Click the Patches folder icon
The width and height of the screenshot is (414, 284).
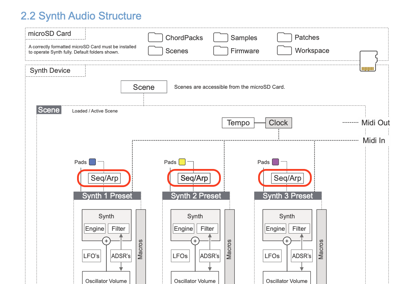(284, 37)
